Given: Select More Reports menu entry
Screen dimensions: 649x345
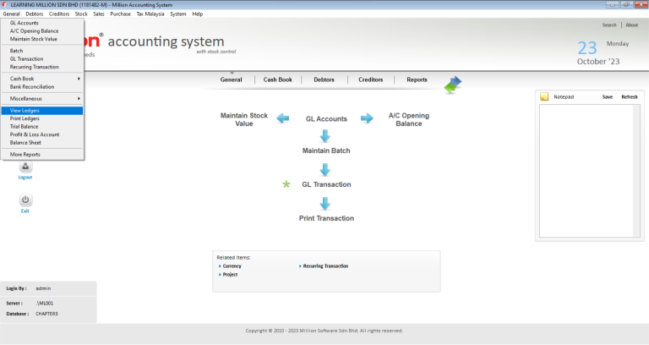Looking at the screenshot, I should click(x=42, y=155).
